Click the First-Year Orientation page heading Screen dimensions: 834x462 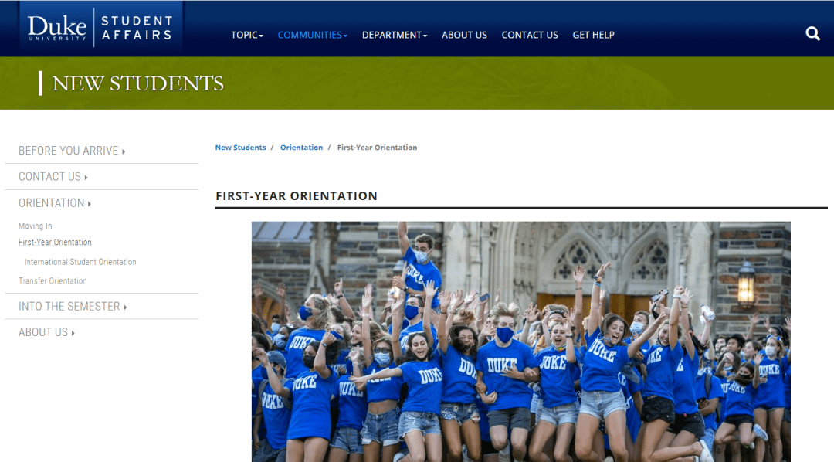coord(297,196)
